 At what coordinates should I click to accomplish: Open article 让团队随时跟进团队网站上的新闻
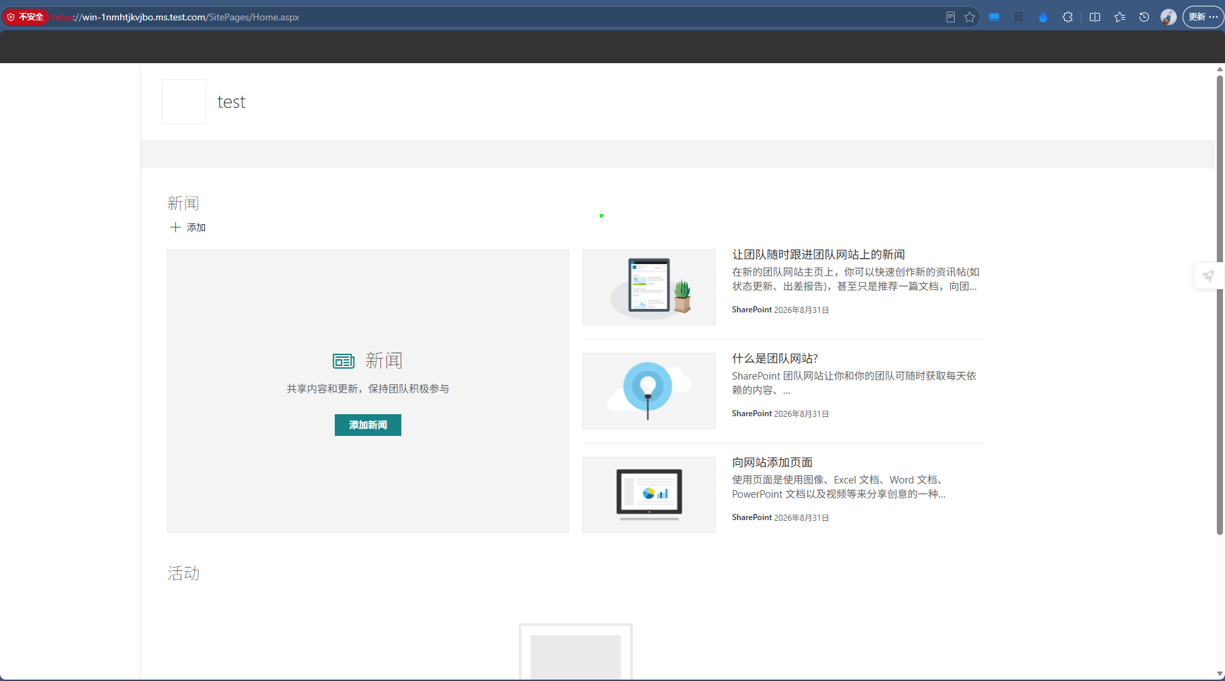click(x=818, y=255)
